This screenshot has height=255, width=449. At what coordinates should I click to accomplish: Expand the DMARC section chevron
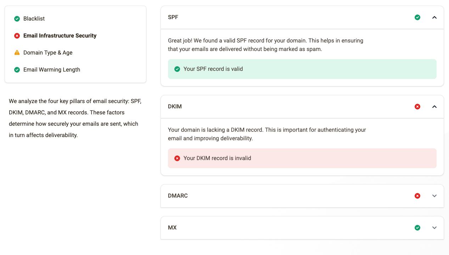pos(434,196)
